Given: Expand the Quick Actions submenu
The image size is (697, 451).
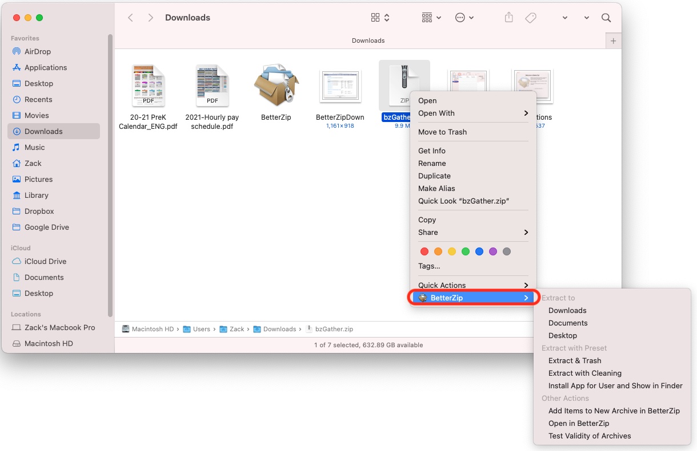Looking at the screenshot, I should click(x=474, y=285).
